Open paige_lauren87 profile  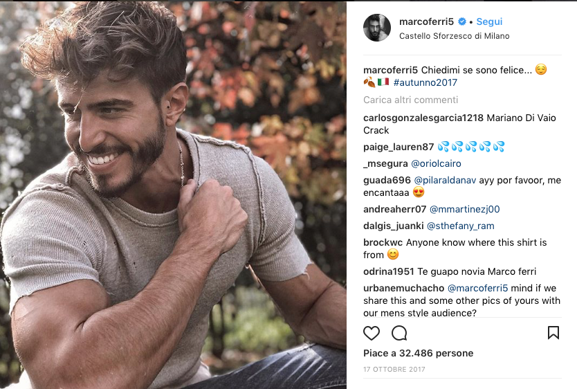399,147
